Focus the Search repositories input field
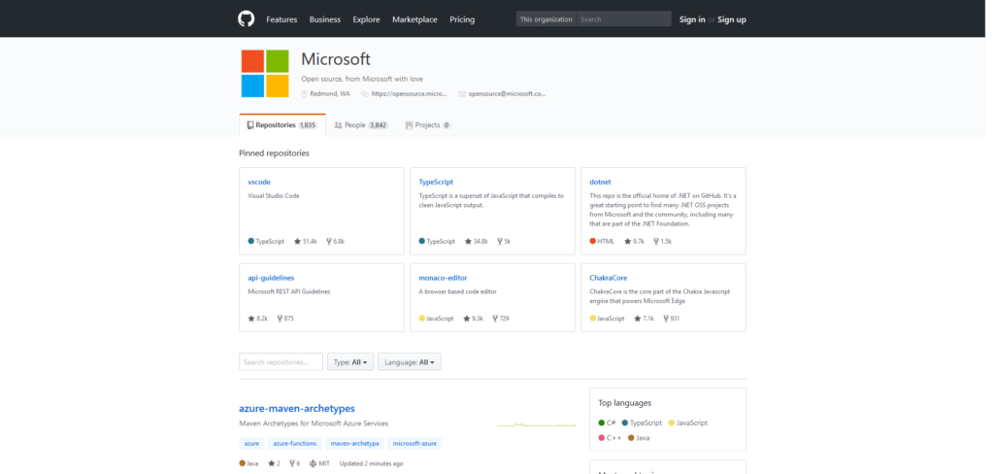This screenshot has width=994, height=474. coord(281,361)
